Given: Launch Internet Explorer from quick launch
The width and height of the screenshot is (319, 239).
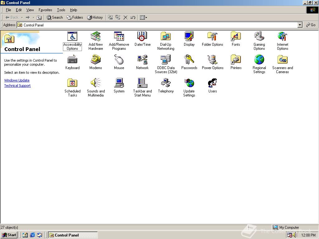Looking at the screenshot, I should pyautogui.click(x=32, y=235).
